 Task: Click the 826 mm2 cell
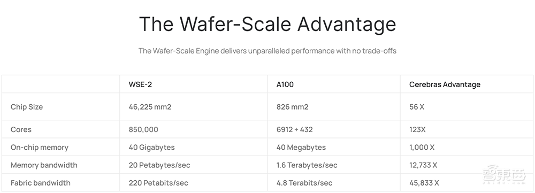point(292,107)
